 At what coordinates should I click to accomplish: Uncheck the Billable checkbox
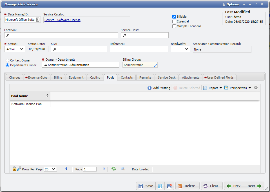(x=174, y=17)
